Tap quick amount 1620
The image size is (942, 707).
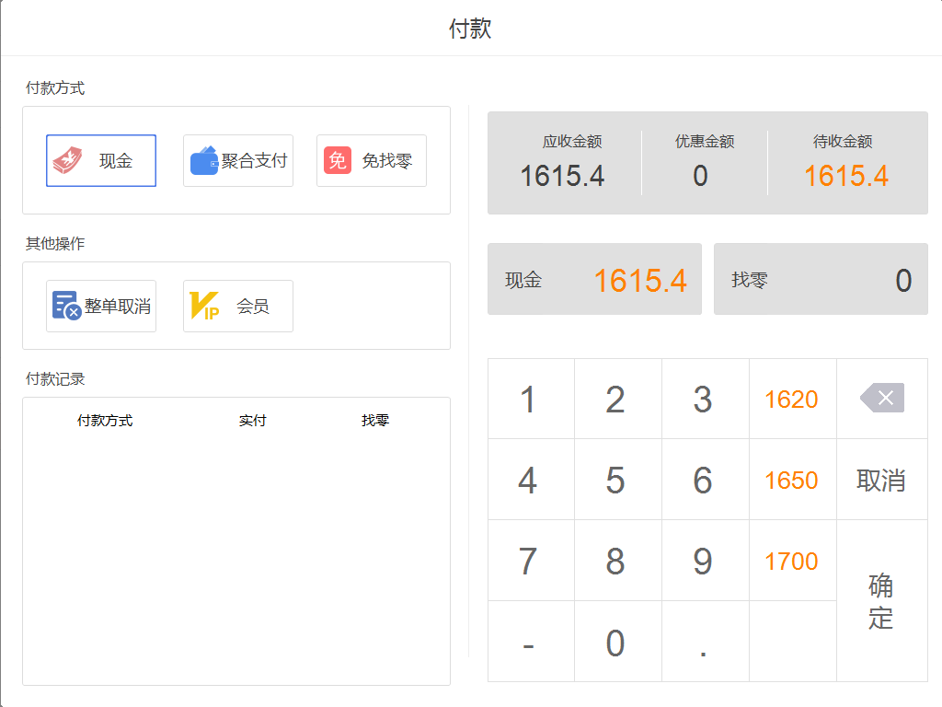(x=792, y=399)
